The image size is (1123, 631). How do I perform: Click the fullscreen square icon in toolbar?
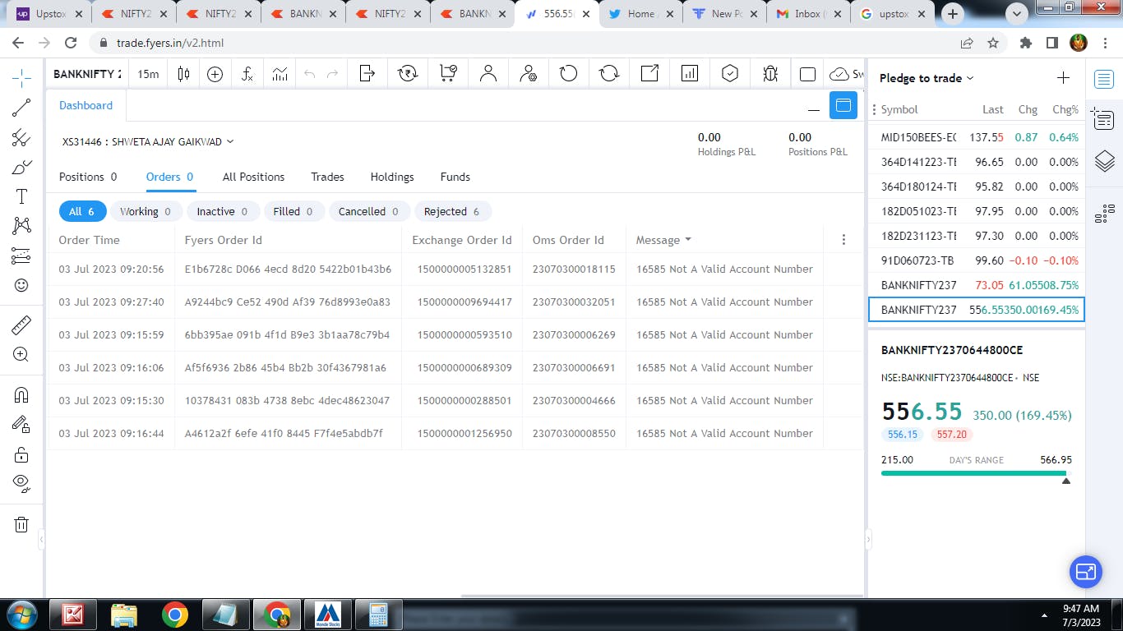pos(807,74)
